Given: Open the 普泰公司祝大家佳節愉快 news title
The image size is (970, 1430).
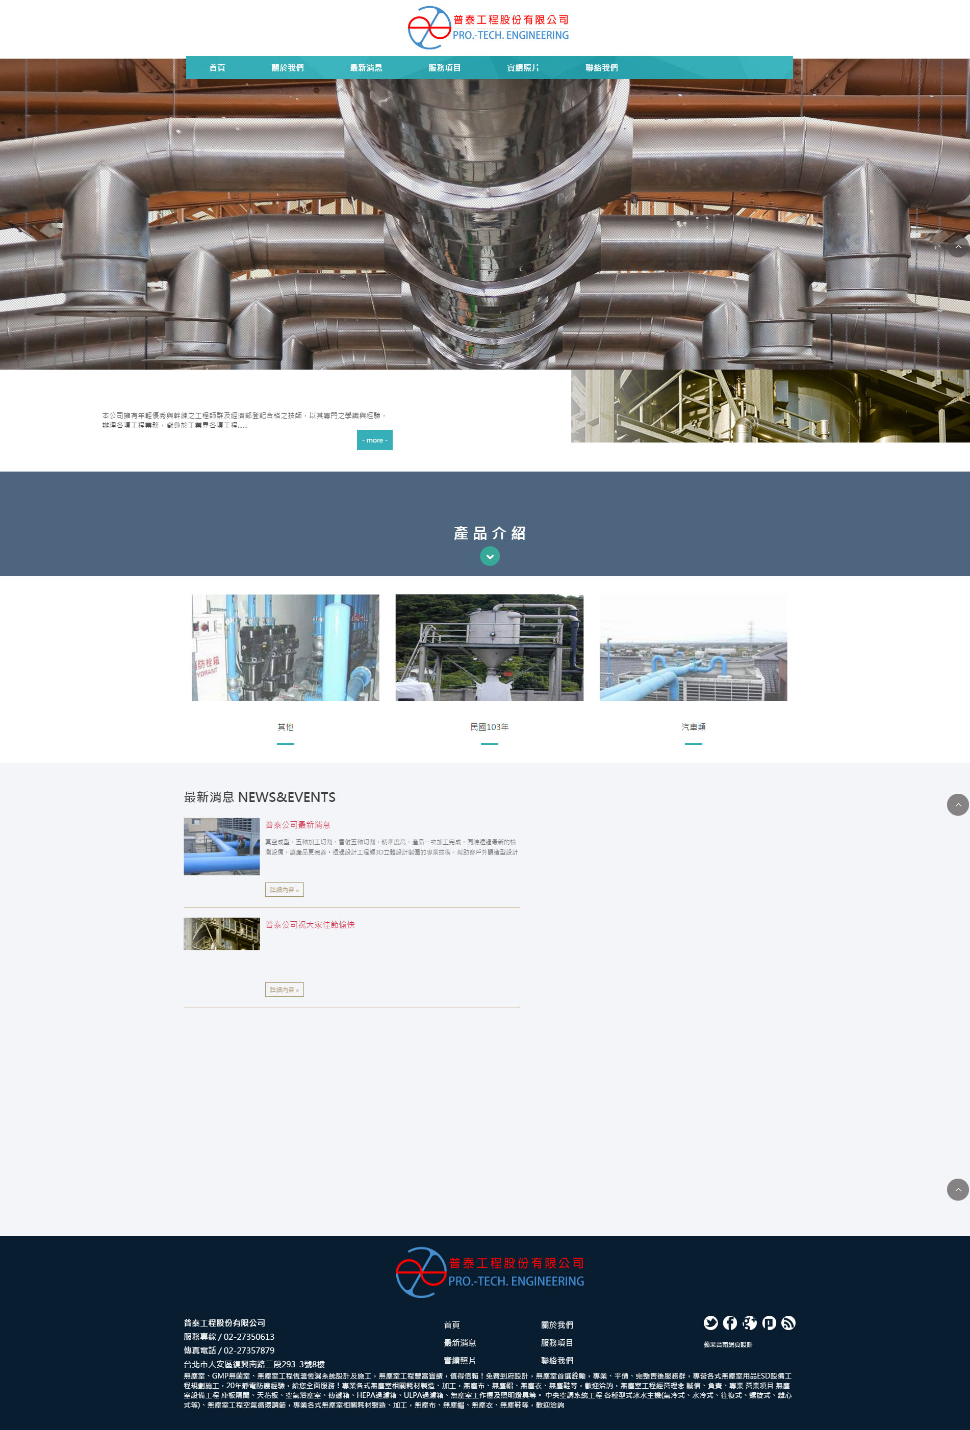Looking at the screenshot, I should 310,925.
